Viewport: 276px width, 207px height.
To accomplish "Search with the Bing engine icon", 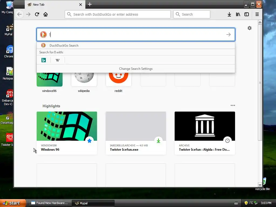I will point(43,60).
